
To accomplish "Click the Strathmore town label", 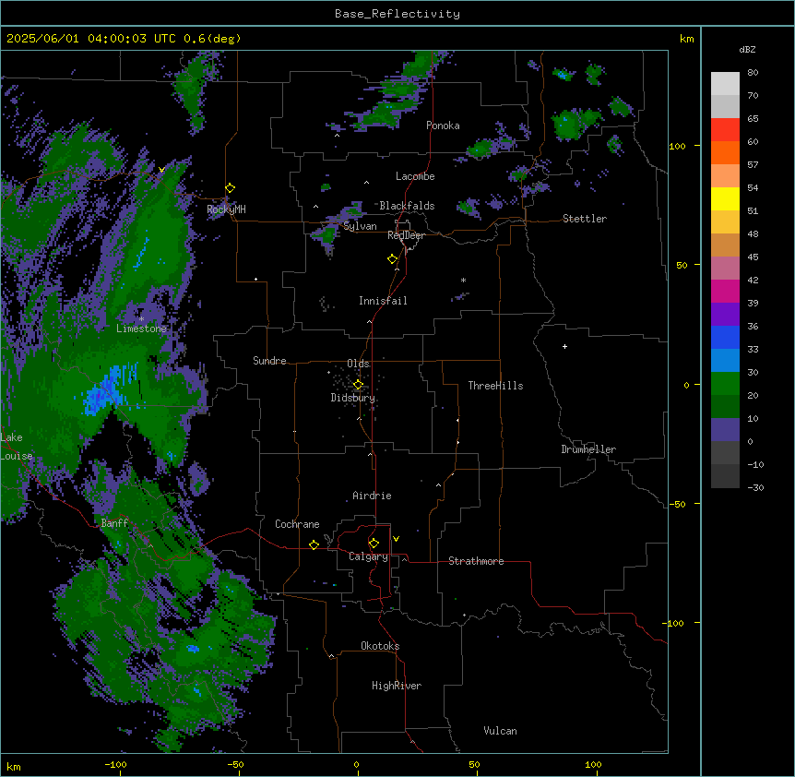I will (x=476, y=561).
